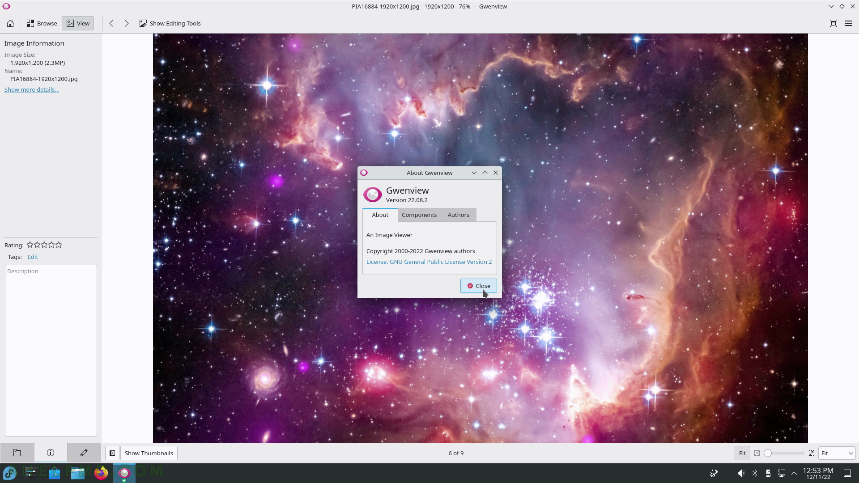Launch Firefox from taskbar
The height and width of the screenshot is (483, 859).
pos(101,473)
